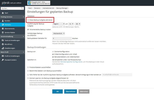Uncheck 'E-Mail-Konfiguration und -Inhalt'
The height and width of the screenshot is (100, 154).
53,54
